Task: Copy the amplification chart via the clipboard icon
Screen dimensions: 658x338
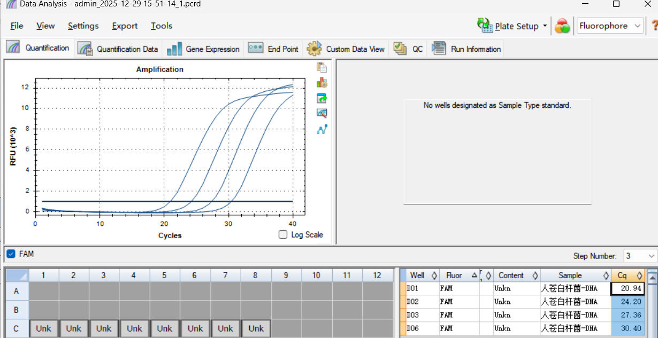Action: pos(322,67)
